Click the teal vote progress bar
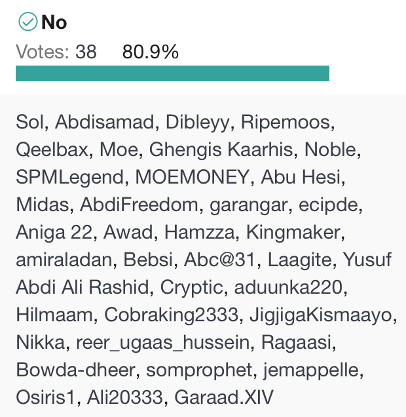 coord(172,73)
